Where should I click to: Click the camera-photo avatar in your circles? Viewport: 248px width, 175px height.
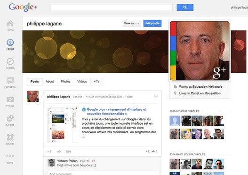[186, 121]
